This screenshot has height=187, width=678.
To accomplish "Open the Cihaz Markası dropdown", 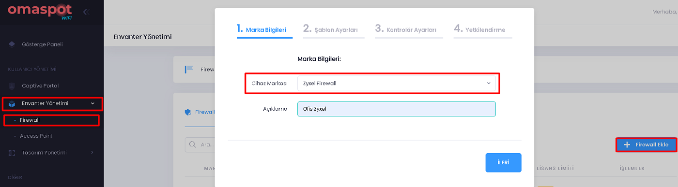I will 397,84.
